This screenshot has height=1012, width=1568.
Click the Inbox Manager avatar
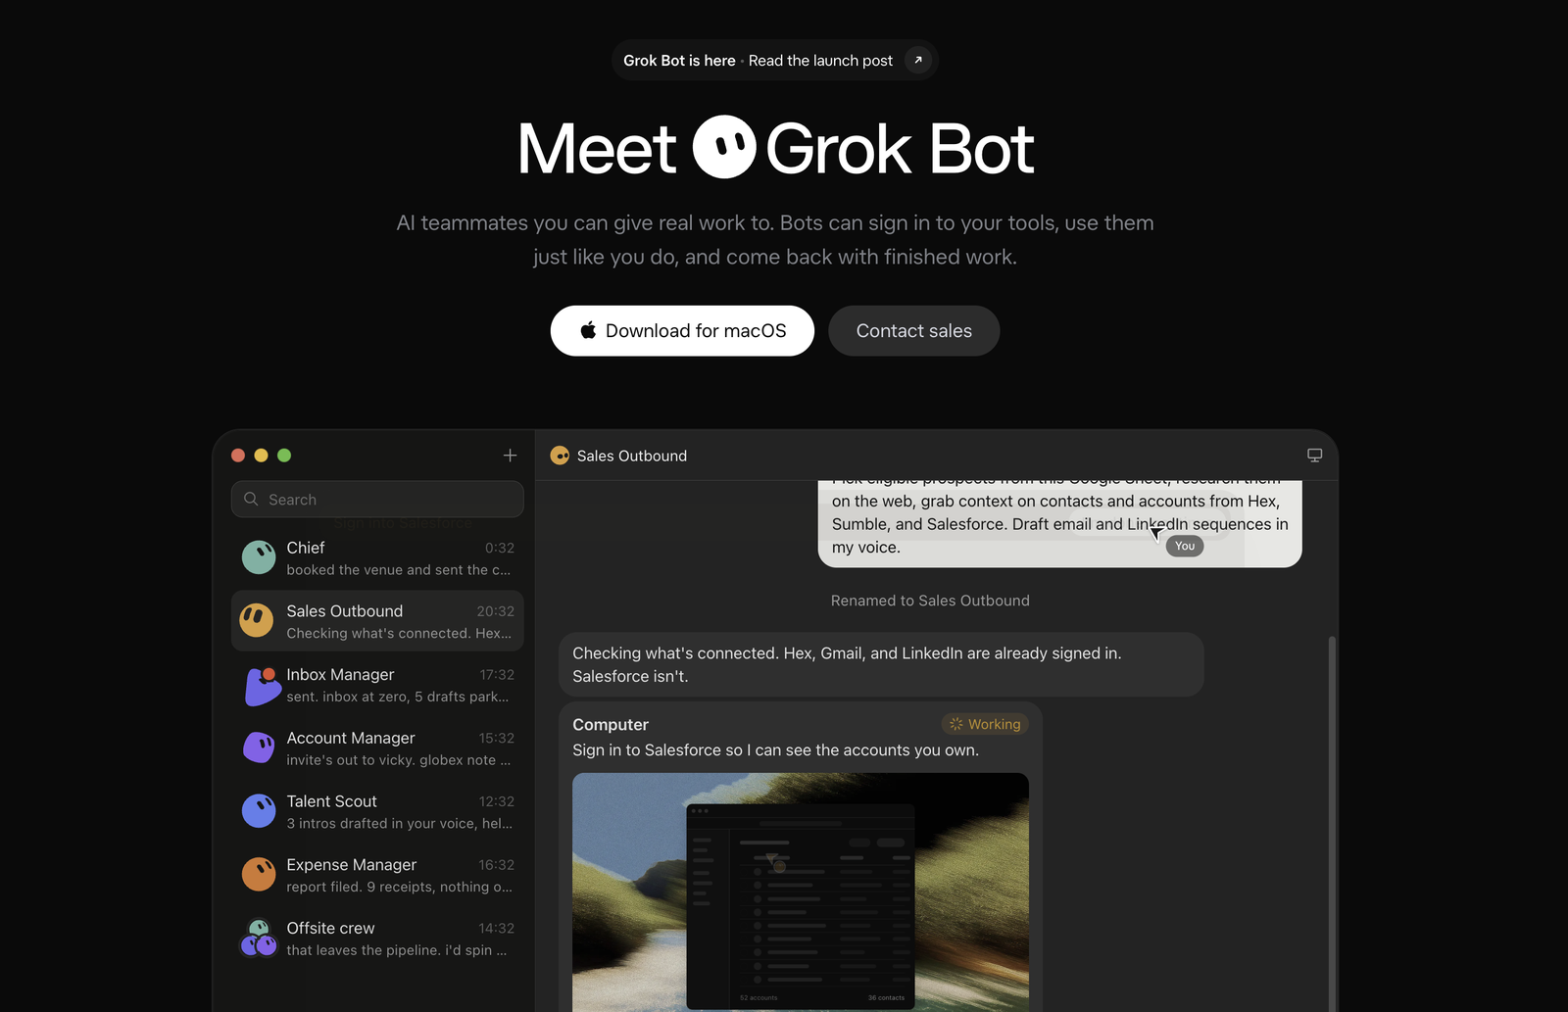262,686
